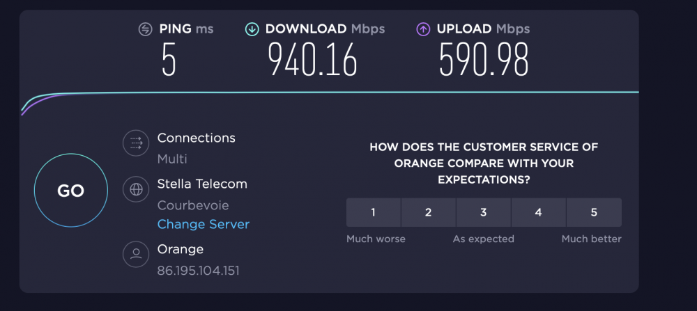Choose rating 4 in survey

538,212
